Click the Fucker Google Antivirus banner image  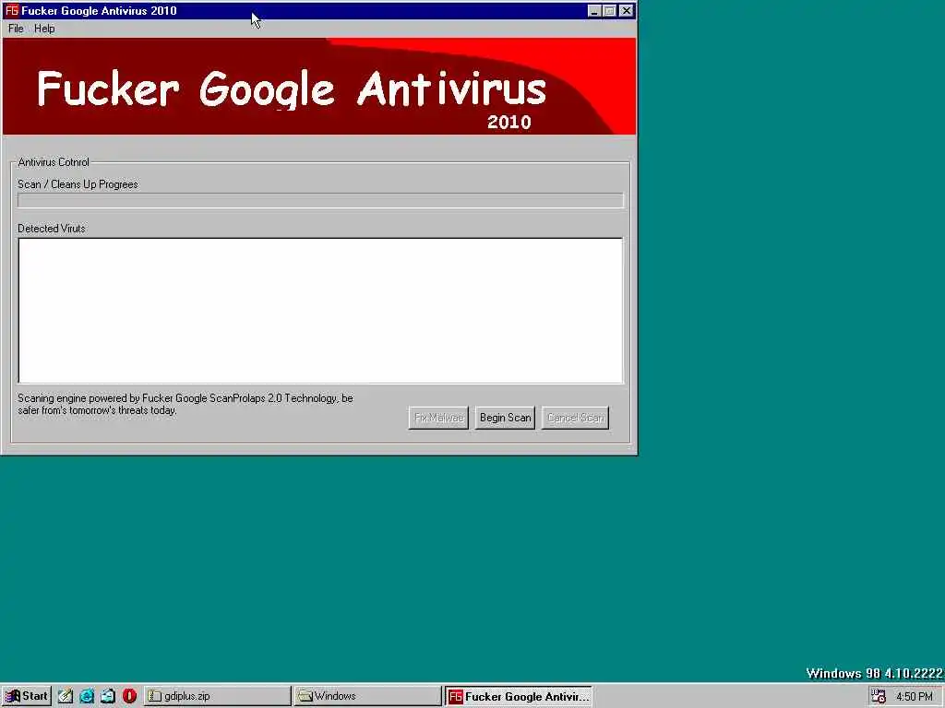coord(319,86)
